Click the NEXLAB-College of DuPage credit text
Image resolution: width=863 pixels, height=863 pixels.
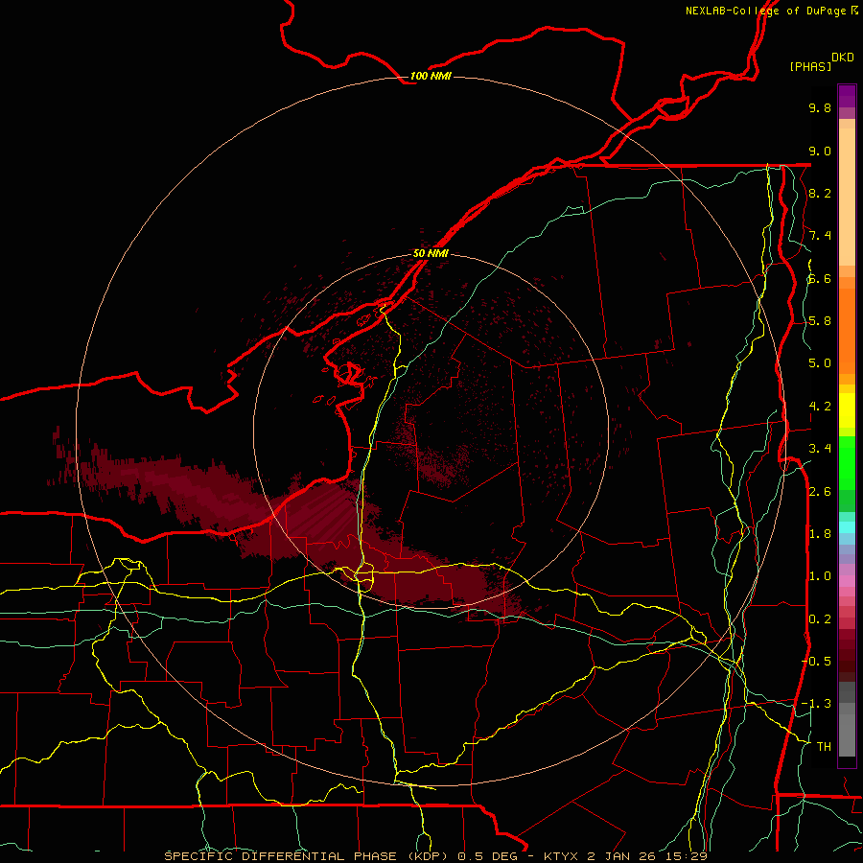[767, 11]
